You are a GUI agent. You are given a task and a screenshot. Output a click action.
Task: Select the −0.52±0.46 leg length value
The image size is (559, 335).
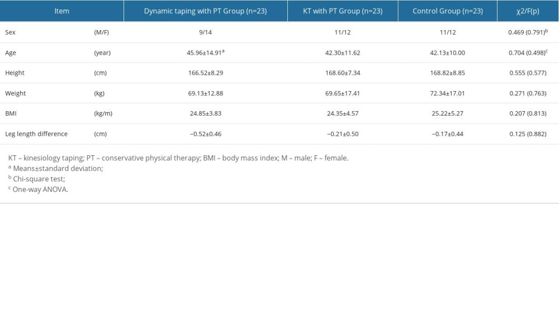(x=207, y=133)
